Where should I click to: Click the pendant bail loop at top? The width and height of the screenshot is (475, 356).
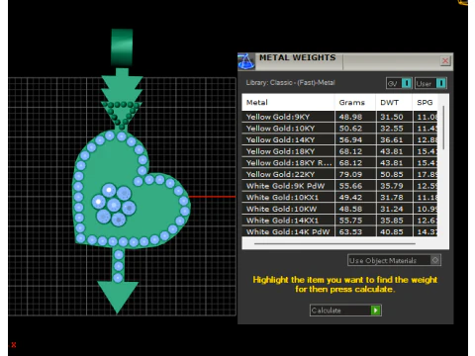(122, 47)
